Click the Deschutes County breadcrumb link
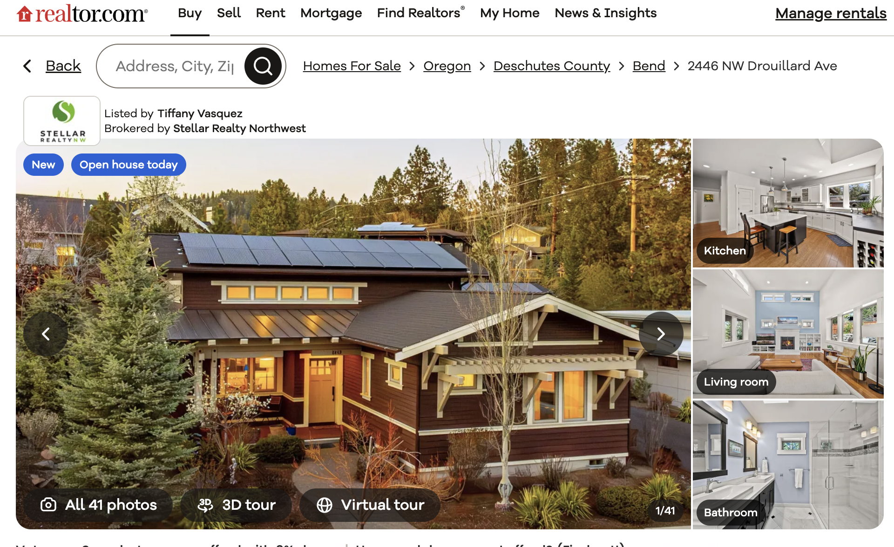 pyautogui.click(x=552, y=66)
